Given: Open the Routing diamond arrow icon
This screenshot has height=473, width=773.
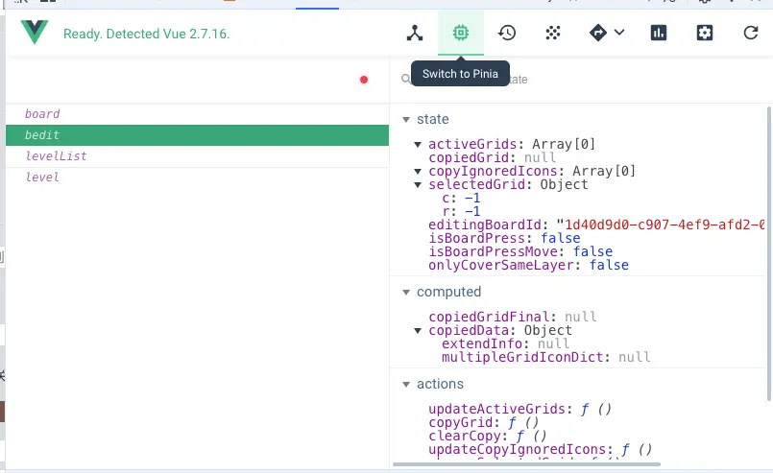Looking at the screenshot, I should pyautogui.click(x=598, y=33).
